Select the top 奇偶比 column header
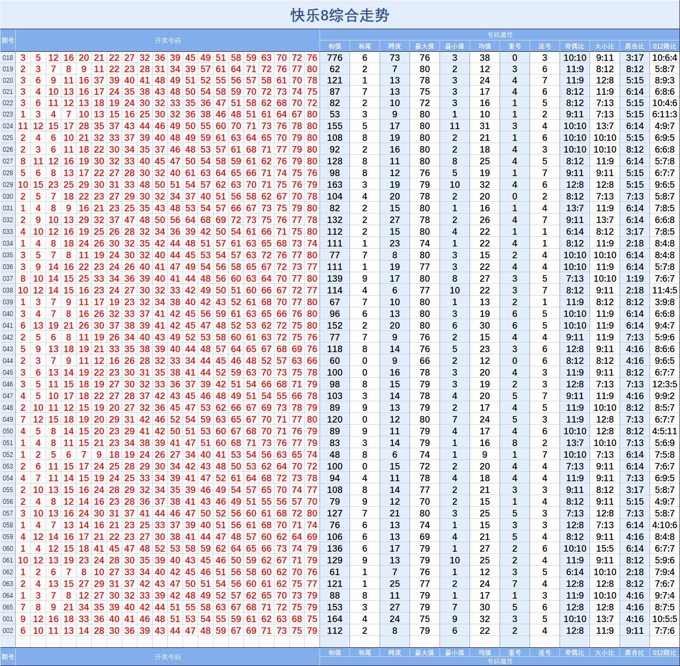The height and width of the screenshot is (666, 680). point(575,46)
